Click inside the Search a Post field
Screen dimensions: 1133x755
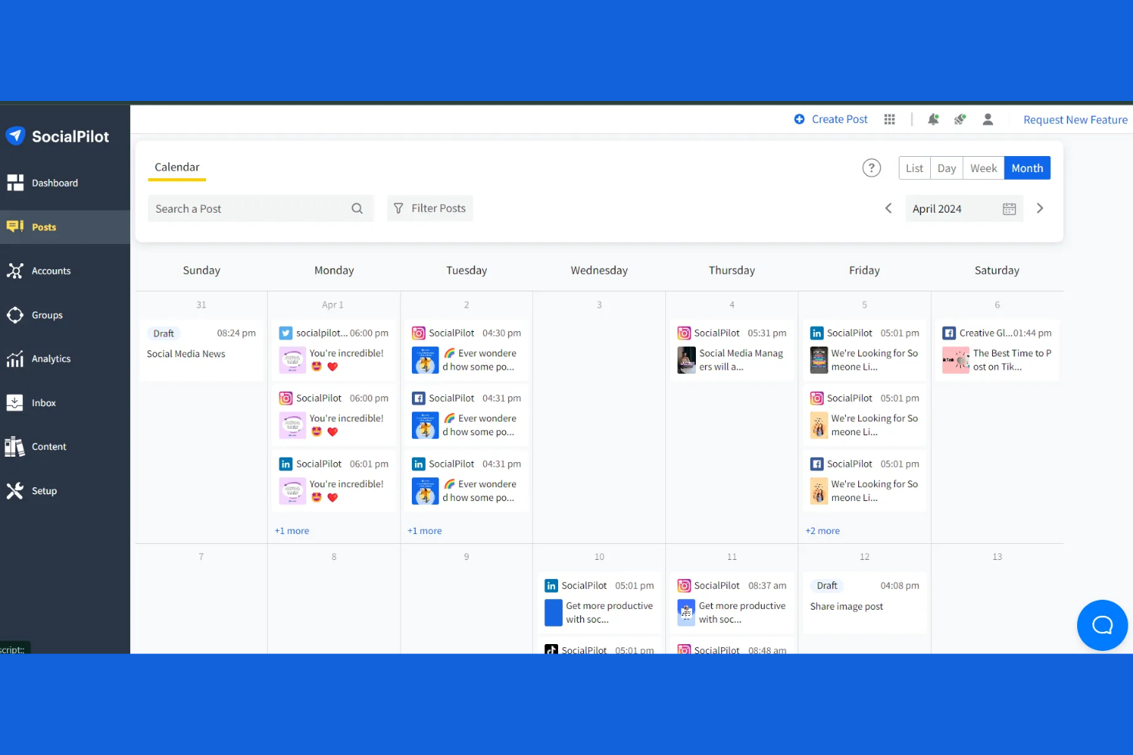(x=245, y=207)
